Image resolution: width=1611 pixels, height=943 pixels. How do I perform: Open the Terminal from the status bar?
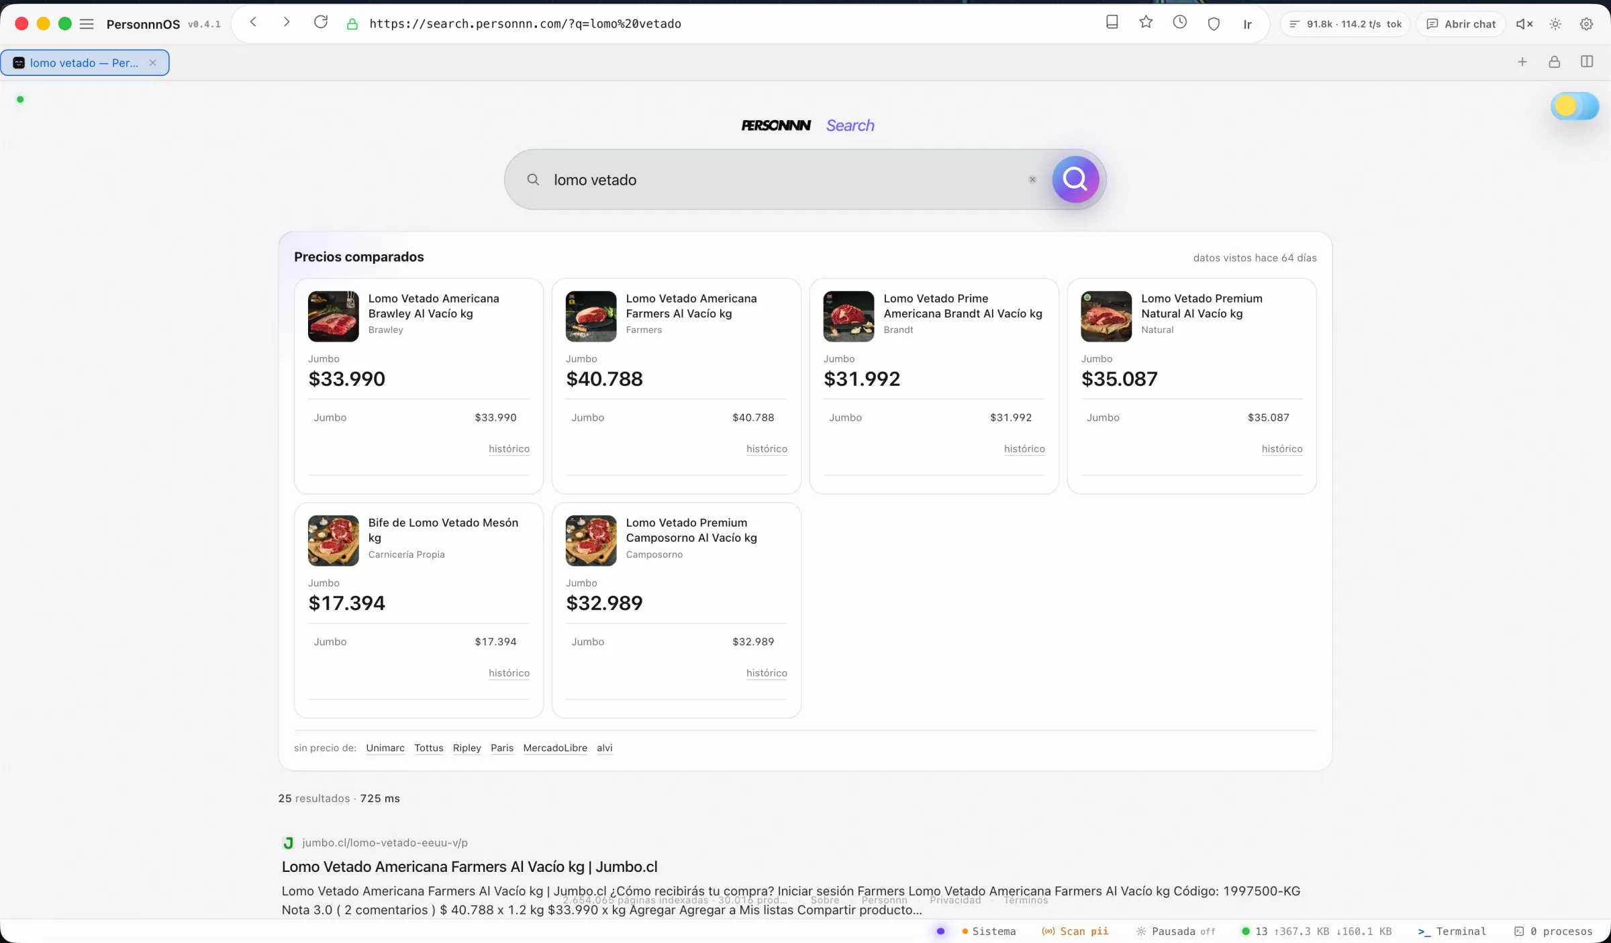tap(1452, 931)
